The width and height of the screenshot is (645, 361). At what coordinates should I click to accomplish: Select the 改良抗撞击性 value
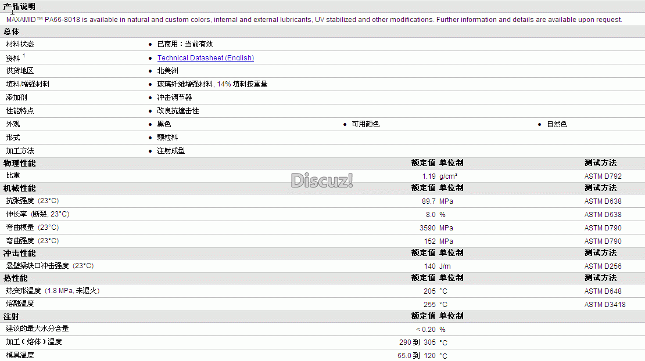[x=178, y=111]
